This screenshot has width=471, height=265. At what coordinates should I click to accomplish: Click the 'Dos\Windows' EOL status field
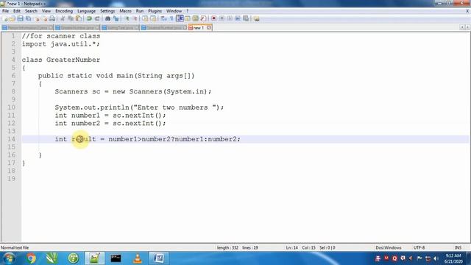[x=389, y=248]
